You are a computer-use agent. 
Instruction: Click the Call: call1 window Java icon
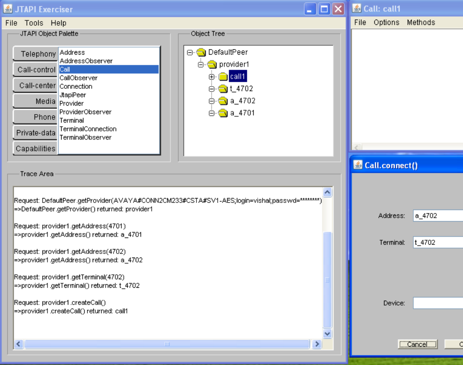tap(357, 8)
